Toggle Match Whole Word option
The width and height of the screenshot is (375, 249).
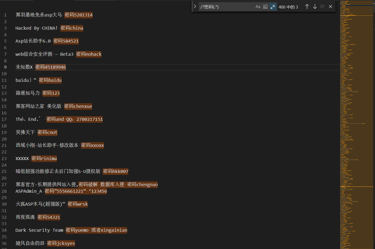(x=265, y=7)
